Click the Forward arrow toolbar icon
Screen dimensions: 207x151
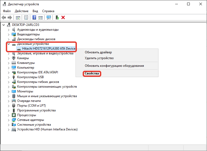point(10,17)
